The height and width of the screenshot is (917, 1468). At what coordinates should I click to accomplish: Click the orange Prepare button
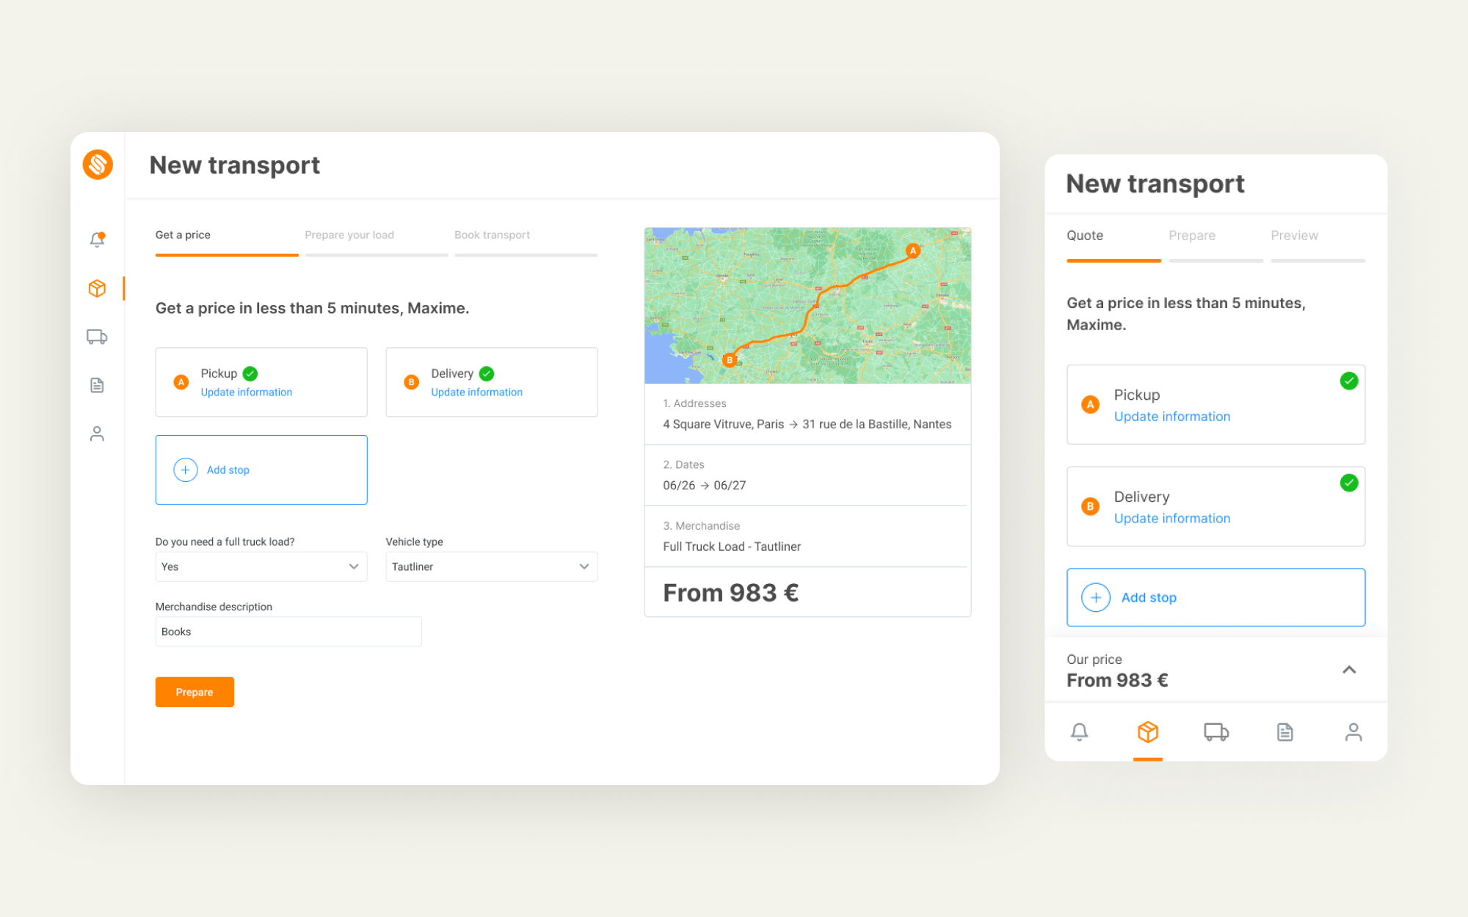pos(195,692)
